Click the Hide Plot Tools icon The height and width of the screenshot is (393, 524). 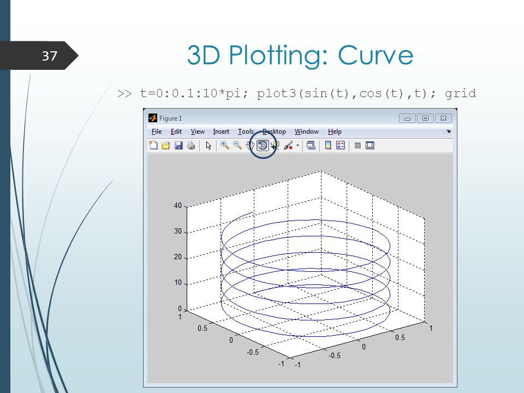click(358, 145)
